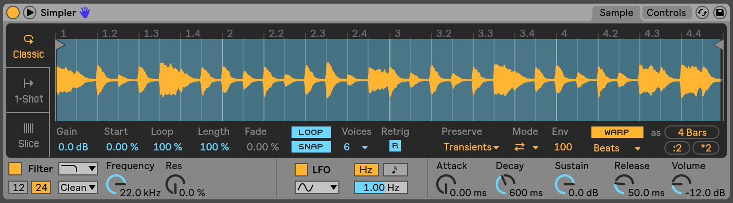Image resolution: width=733 pixels, height=203 pixels.
Task: Click the ruler label 4.4
Action: coord(693,34)
